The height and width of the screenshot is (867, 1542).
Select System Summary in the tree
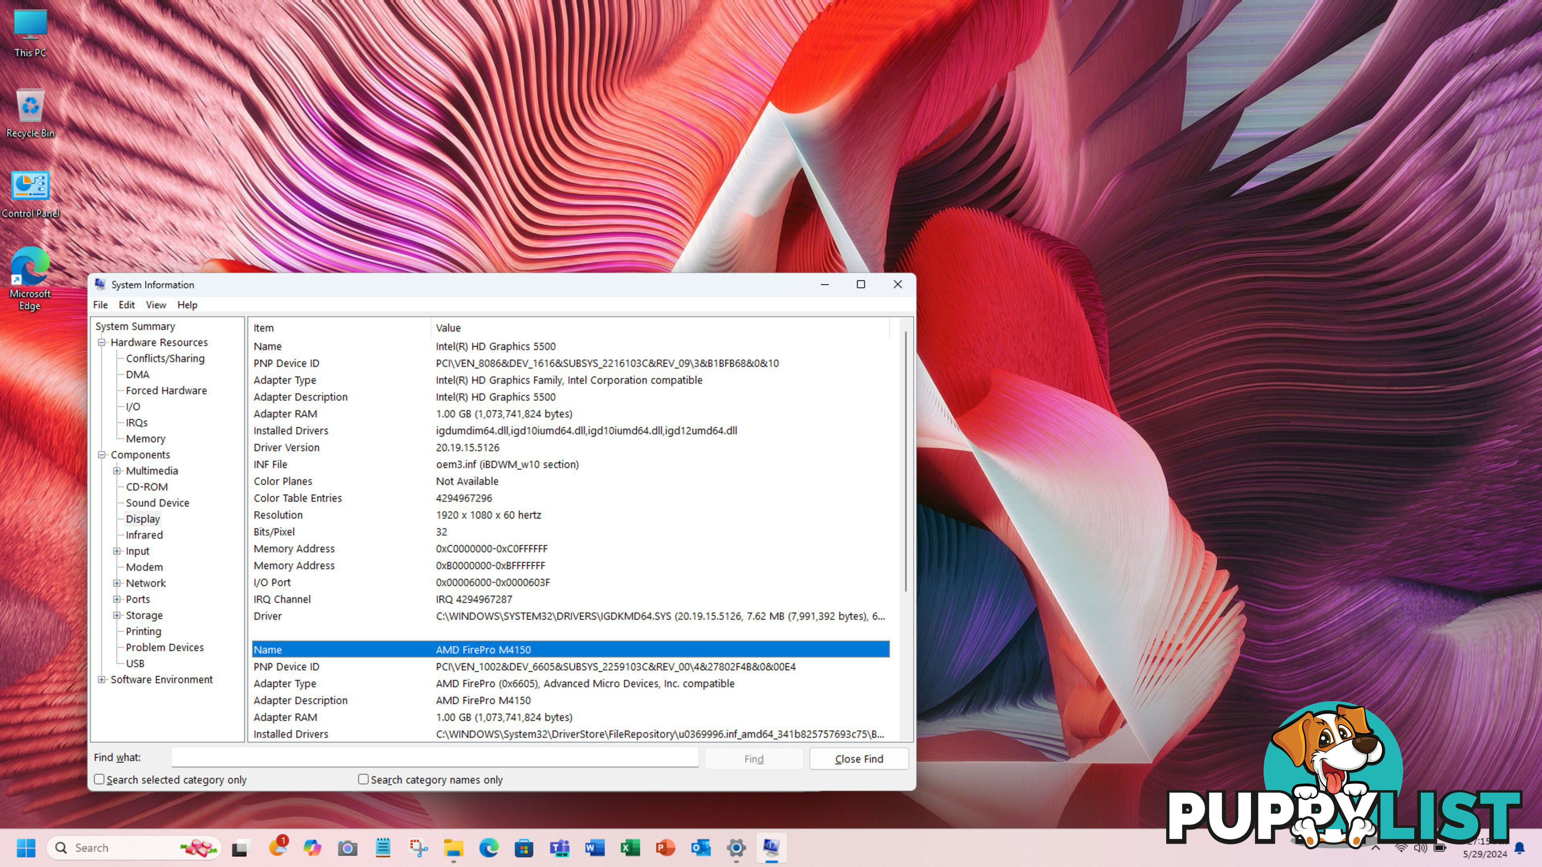135,326
